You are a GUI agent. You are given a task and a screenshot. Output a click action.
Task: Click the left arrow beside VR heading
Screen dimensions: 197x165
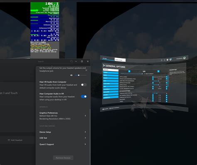(129, 71)
